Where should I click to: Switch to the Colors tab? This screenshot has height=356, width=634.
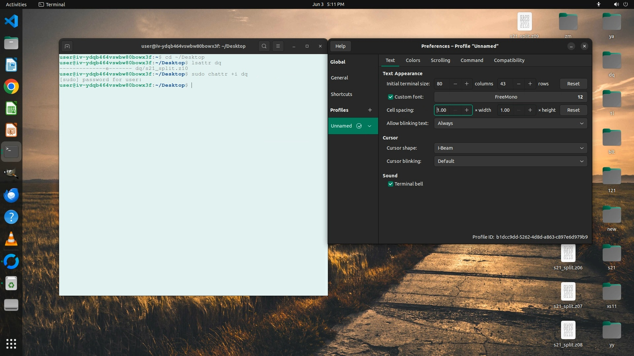(x=413, y=60)
